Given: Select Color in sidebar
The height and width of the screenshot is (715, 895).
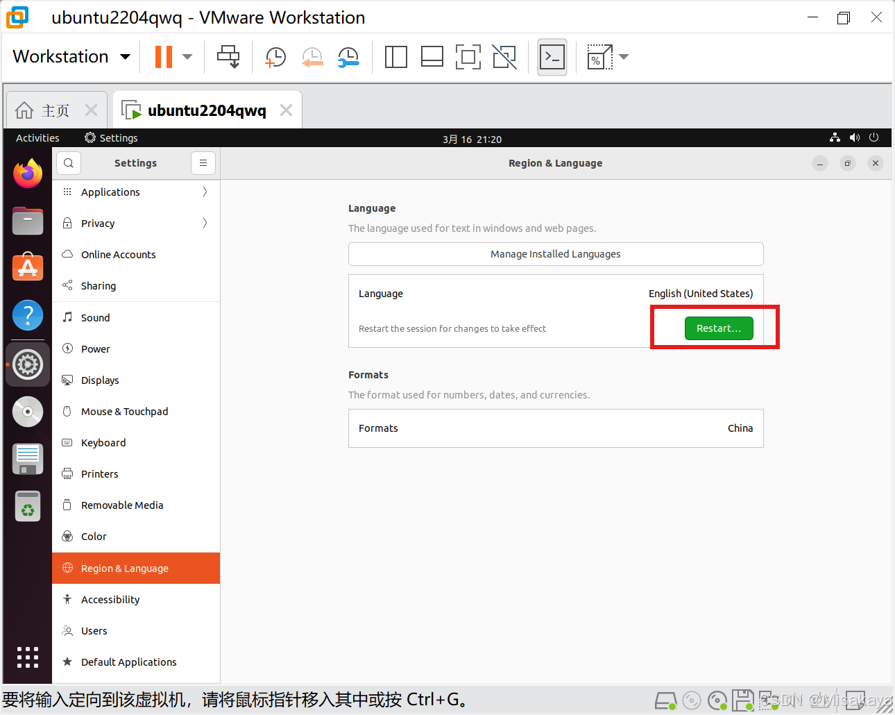Looking at the screenshot, I should (x=136, y=537).
